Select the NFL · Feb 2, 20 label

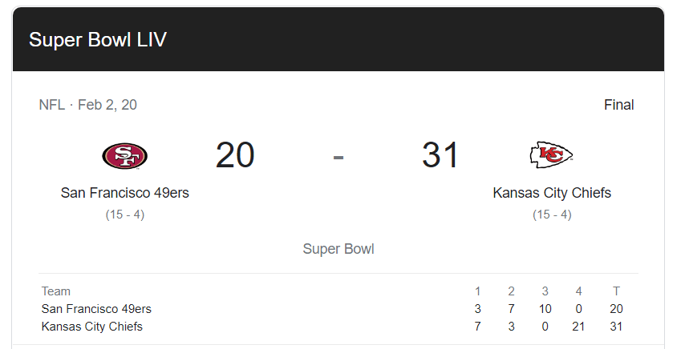click(88, 105)
